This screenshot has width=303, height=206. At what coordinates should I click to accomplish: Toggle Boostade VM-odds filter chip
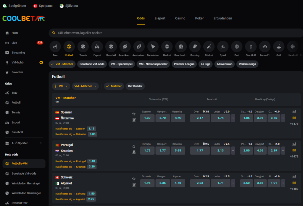pos(92,64)
